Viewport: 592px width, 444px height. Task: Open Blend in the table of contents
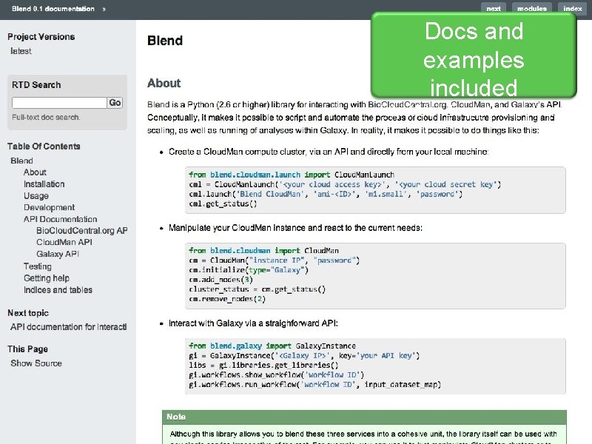tap(21, 161)
